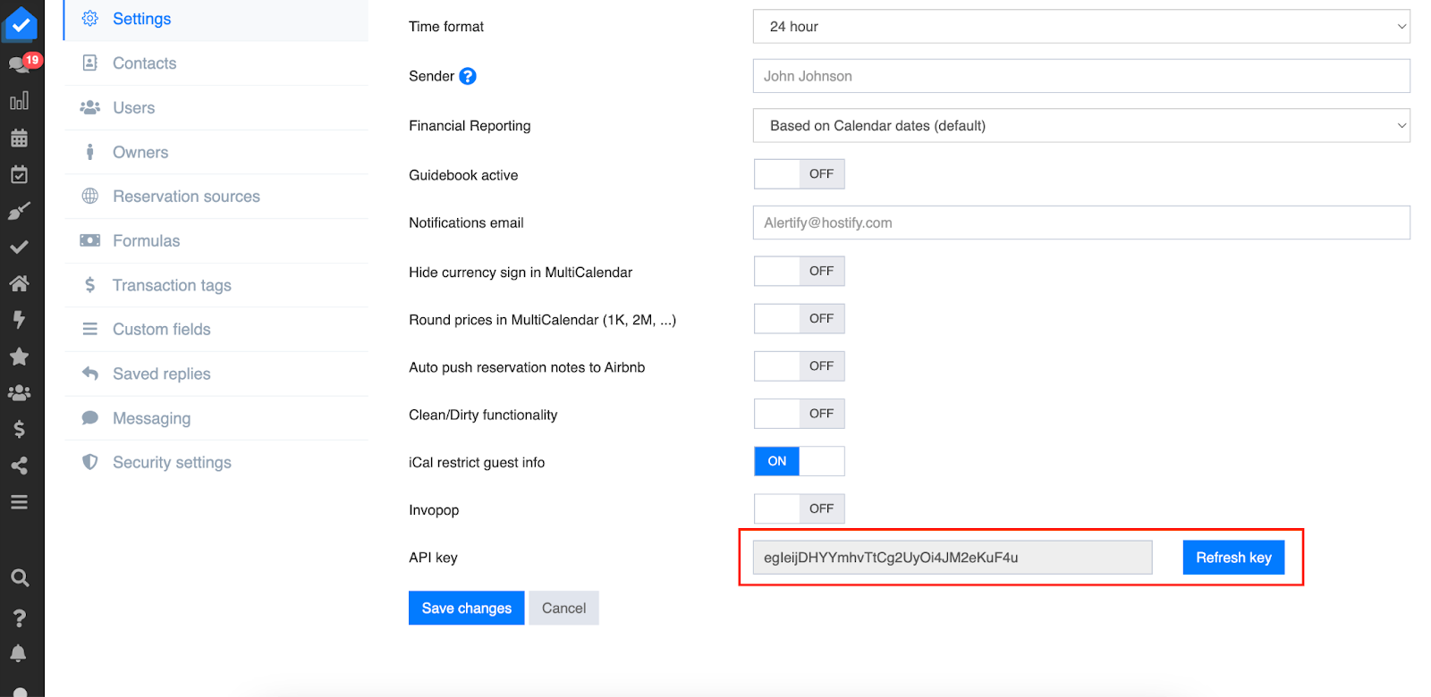The height and width of the screenshot is (697, 1431).
Task: Open the inbox messages icon with badge
Action: (19, 64)
